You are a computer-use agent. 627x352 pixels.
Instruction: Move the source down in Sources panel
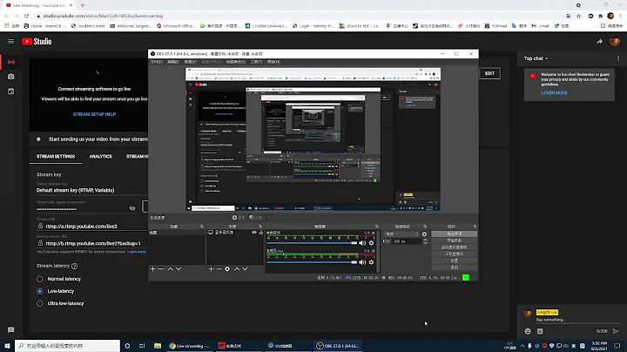[245, 269]
